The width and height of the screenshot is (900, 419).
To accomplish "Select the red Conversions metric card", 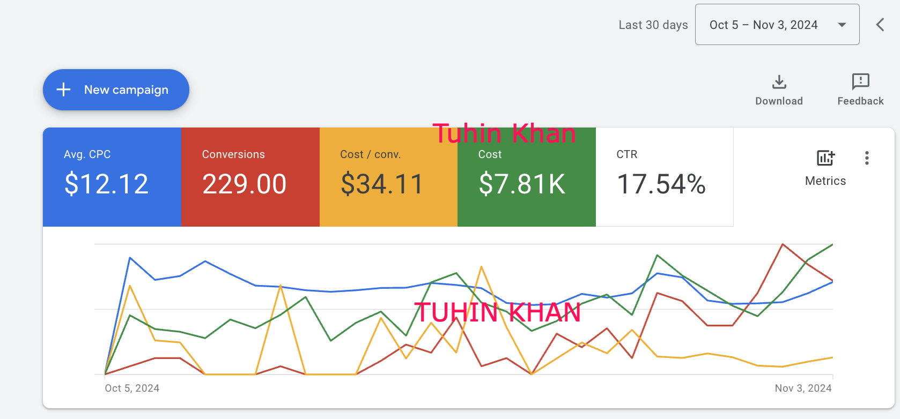I will pos(250,177).
